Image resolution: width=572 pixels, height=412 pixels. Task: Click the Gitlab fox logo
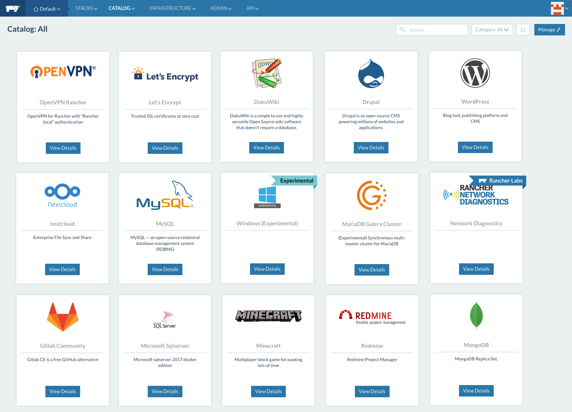pos(63,317)
